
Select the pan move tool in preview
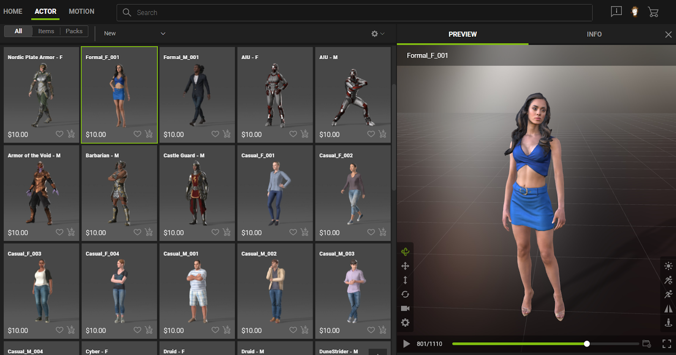[405, 266]
